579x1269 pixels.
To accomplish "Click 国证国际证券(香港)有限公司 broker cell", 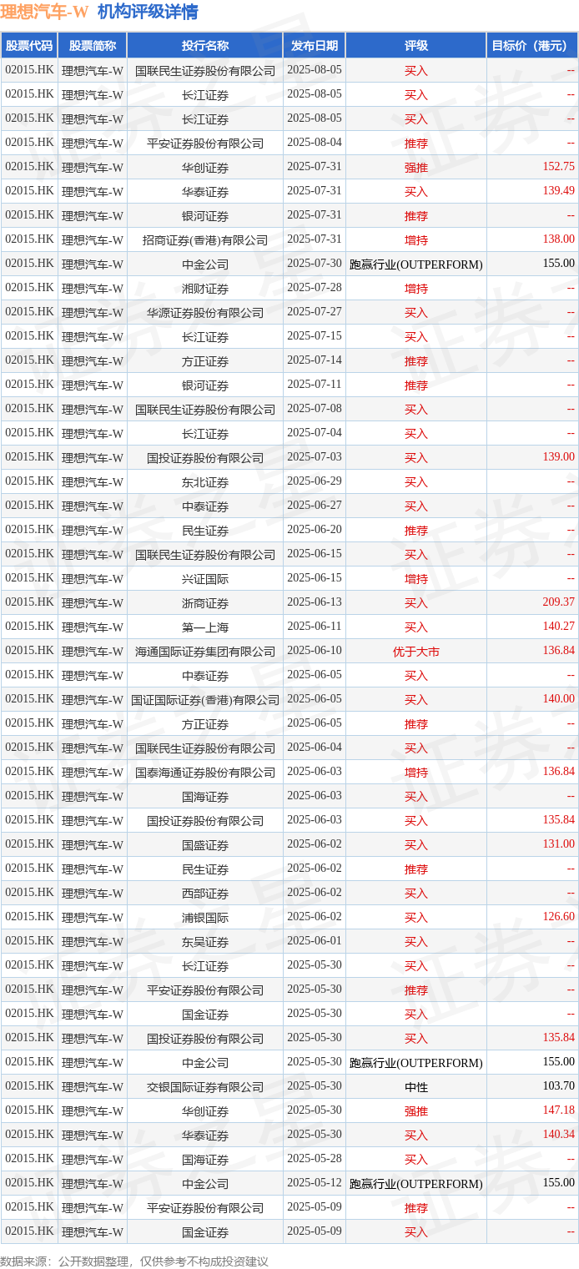I will [x=205, y=700].
